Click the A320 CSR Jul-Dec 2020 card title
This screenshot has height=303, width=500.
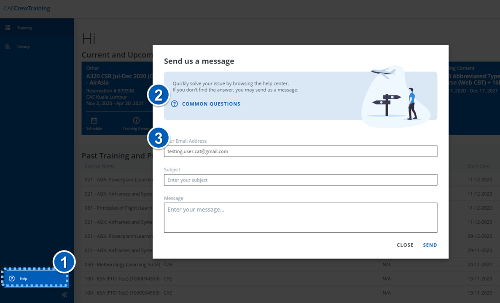(x=119, y=79)
